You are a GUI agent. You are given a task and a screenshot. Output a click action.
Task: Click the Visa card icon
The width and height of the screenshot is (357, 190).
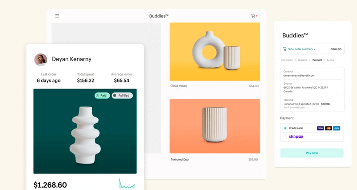point(320,128)
